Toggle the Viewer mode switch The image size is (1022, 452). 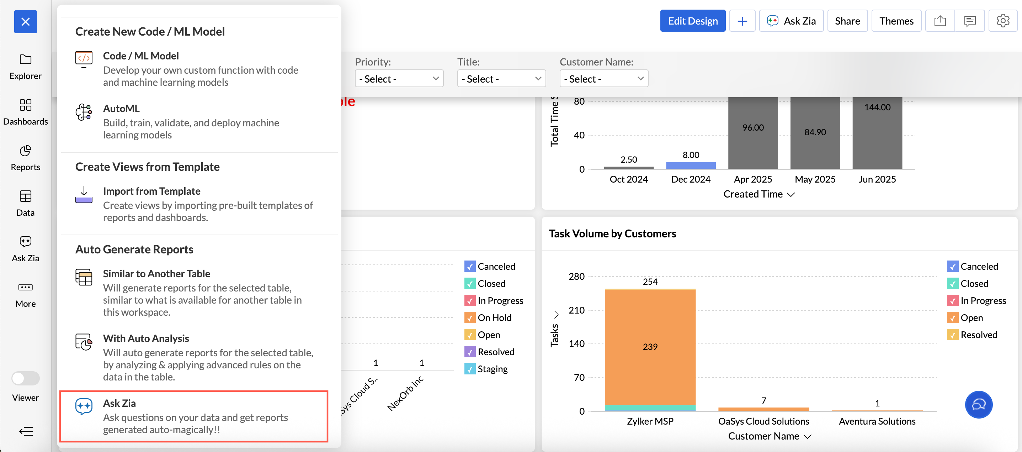[25, 378]
